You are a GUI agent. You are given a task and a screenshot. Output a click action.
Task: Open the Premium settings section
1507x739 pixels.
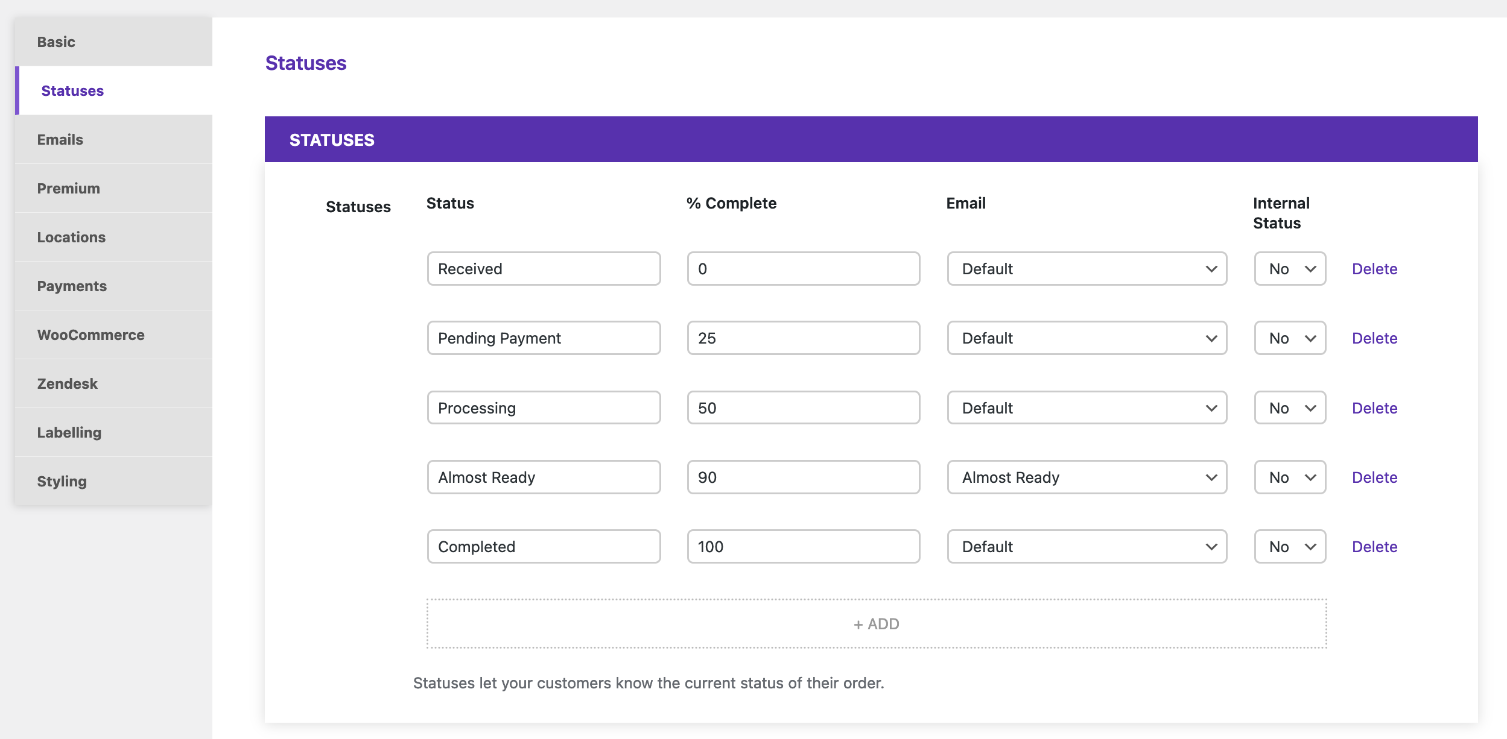coord(68,188)
